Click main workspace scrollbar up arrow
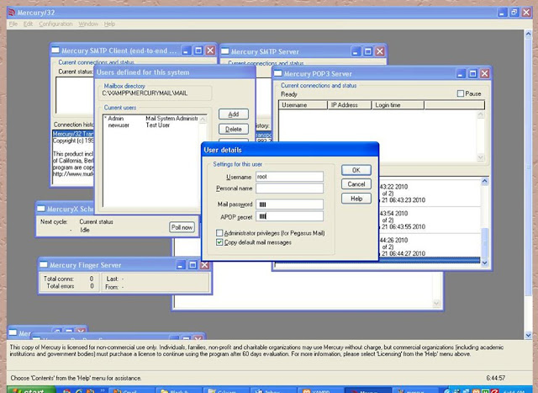Image resolution: width=538 pixels, height=393 pixels. (x=528, y=34)
